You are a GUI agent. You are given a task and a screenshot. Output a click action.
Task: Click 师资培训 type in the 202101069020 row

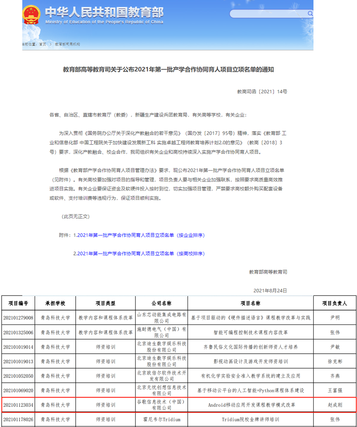[106, 390]
